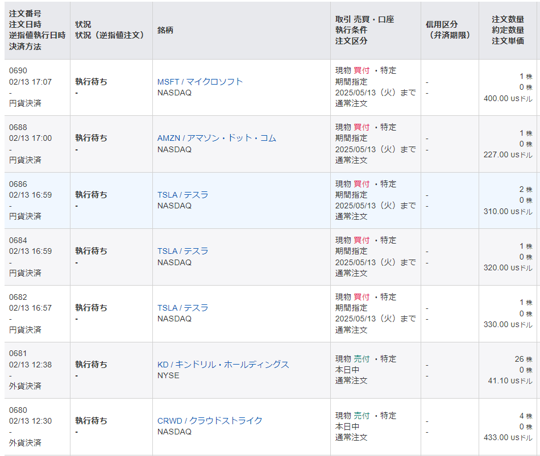Click the 注文番号 column header
The width and height of the screenshot is (540, 456).
pos(25,14)
